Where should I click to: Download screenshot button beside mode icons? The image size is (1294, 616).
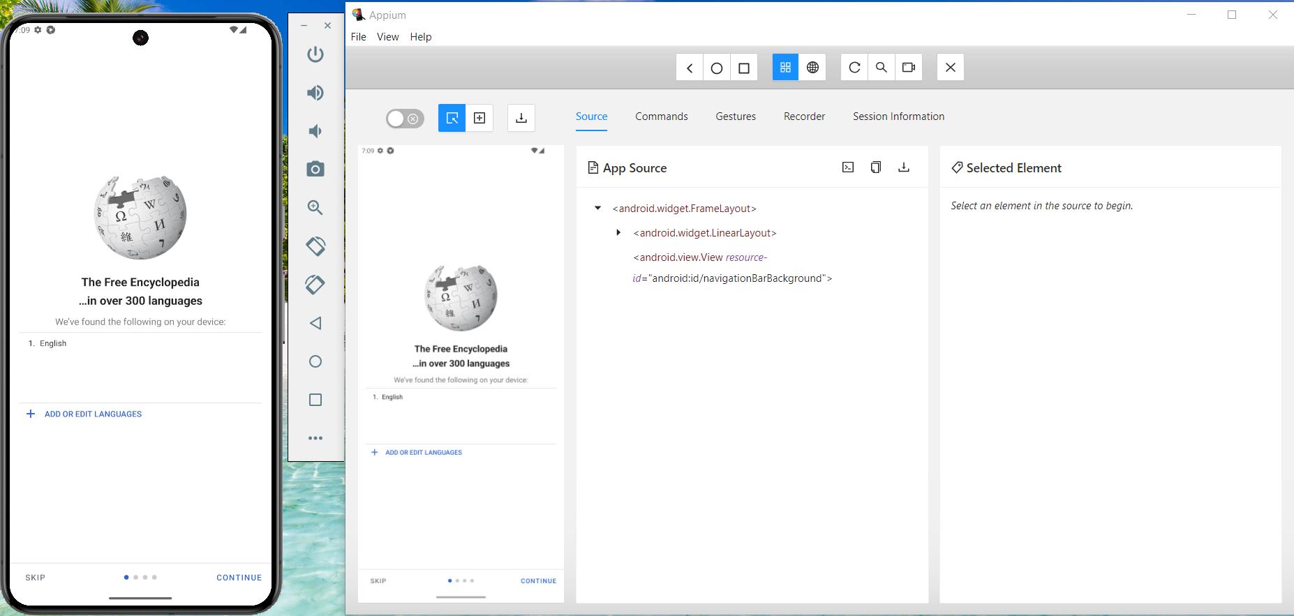point(521,118)
